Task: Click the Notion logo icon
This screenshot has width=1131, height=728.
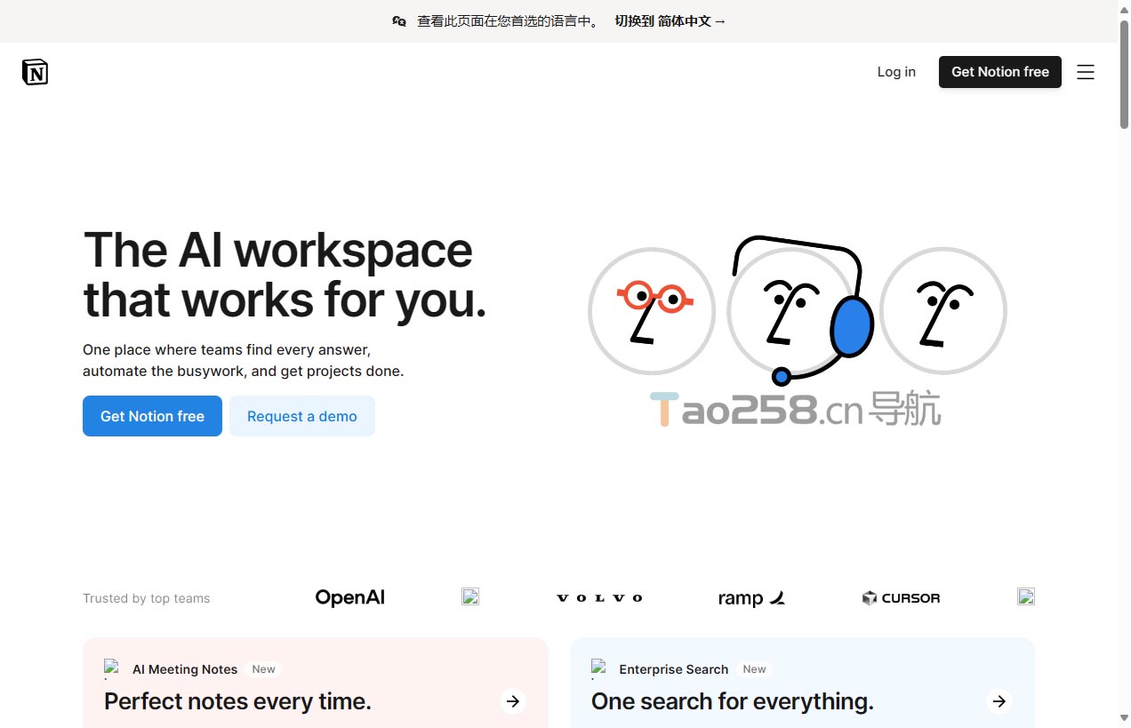Action: [35, 72]
